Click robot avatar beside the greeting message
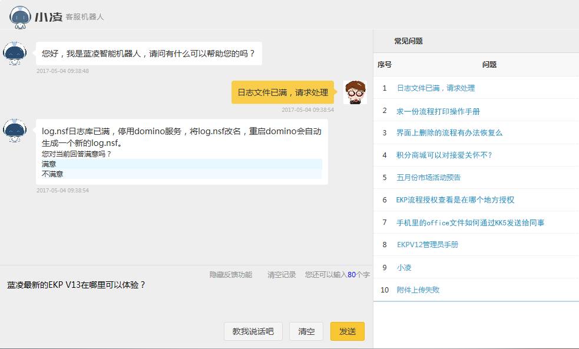Viewport: 579px width, 349px height. click(x=15, y=54)
